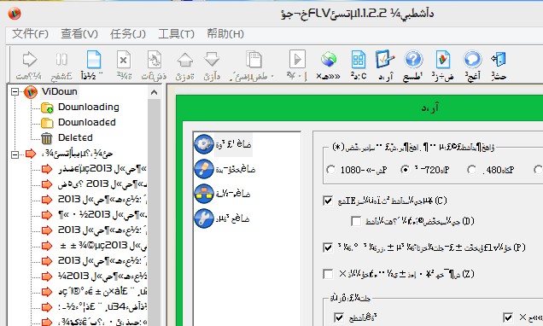Open the 查看(V) menu
This screenshot has width=543, height=326.
point(79,34)
